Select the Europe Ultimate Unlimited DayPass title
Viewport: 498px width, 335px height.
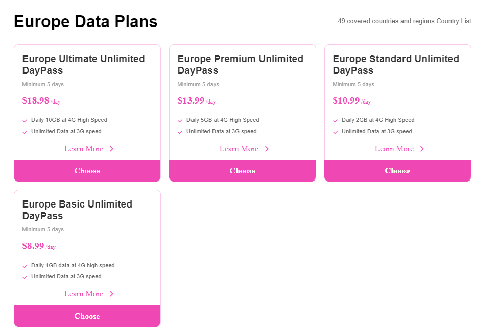83,65
